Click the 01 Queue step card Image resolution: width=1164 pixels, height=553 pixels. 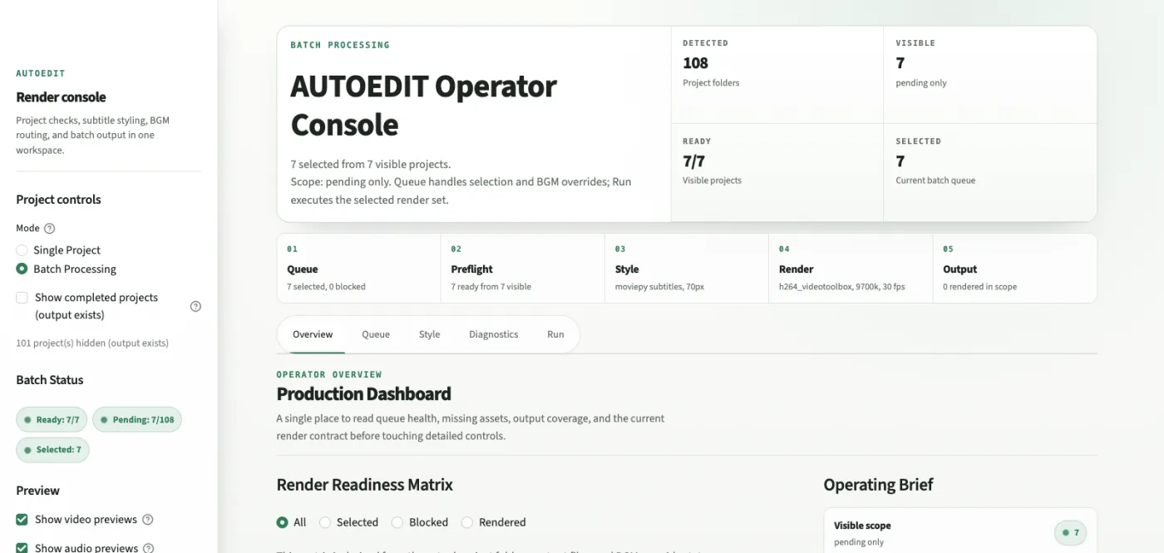click(x=358, y=268)
